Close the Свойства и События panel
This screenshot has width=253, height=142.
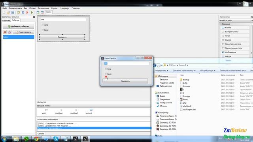[x=34, y=17]
